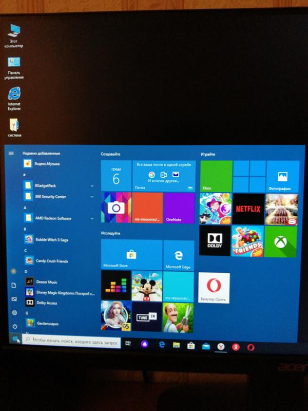The image size is (308, 411).
Task: Open the orange ms-resource tile
Action: point(147,208)
